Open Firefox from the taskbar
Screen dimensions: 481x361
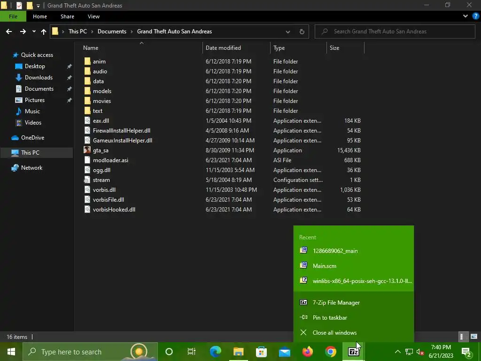[x=307, y=352]
